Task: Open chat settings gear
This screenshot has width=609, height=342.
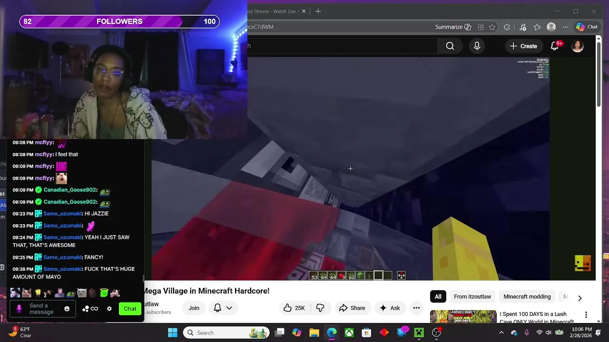Action: [x=109, y=309]
